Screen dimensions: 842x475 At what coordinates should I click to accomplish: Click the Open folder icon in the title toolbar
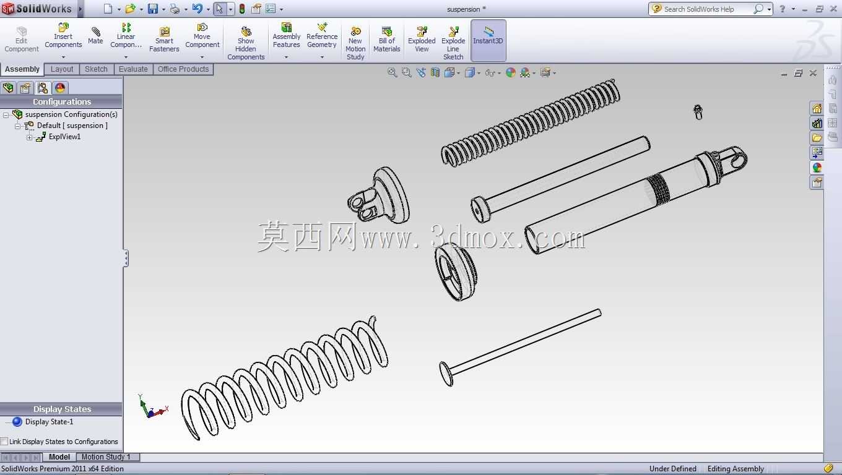(130, 9)
